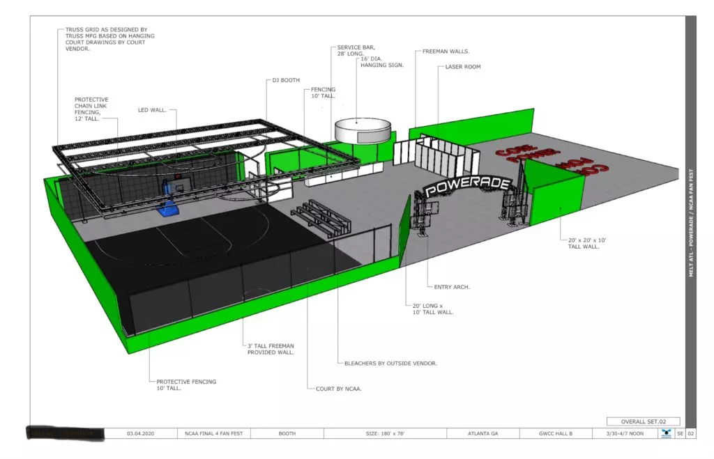Click the SIZE: 180' x 78' field
The image size is (714, 459).
click(x=386, y=433)
